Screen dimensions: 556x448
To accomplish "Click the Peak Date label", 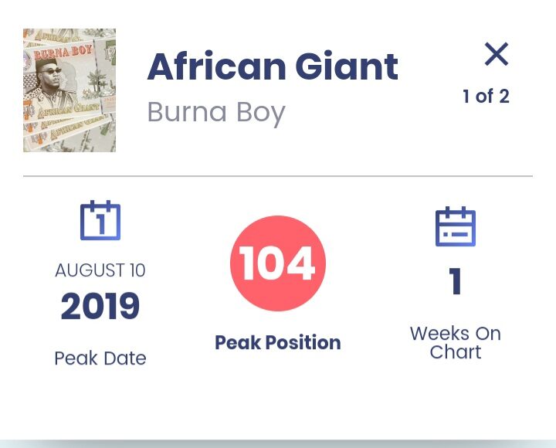I will (x=100, y=358).
